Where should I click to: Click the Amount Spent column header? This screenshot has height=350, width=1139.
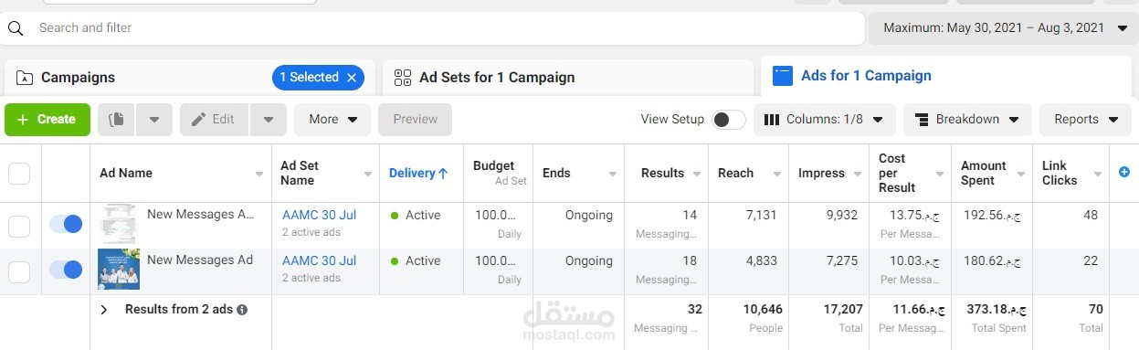983,173
